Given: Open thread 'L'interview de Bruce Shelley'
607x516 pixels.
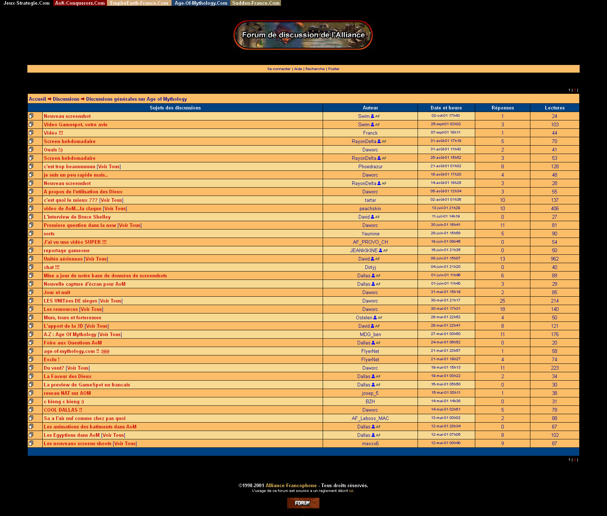Looking at the screenshot, I should 77,217.
